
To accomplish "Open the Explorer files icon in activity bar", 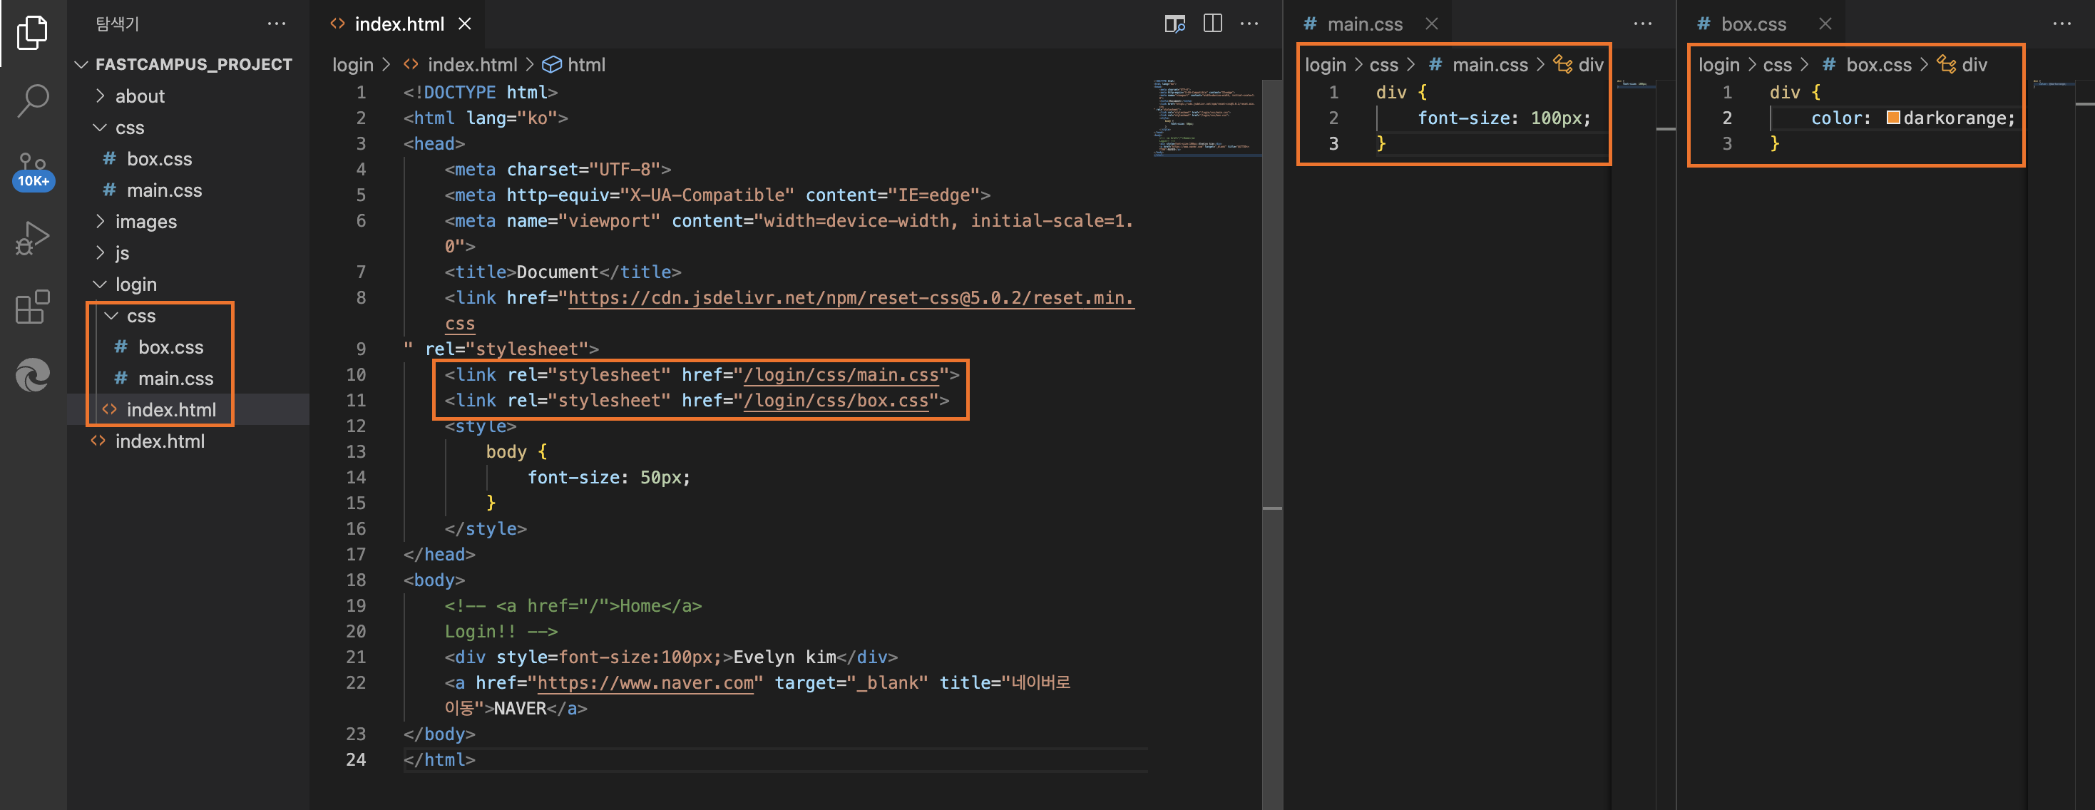I will coord(33,33).
